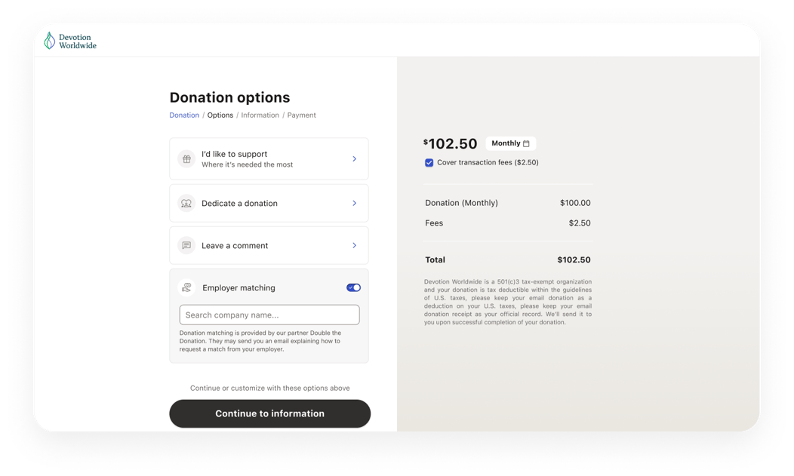Open the Monthly frequency selector
Viewport: 794px width, 476px height.
(511, 143)
